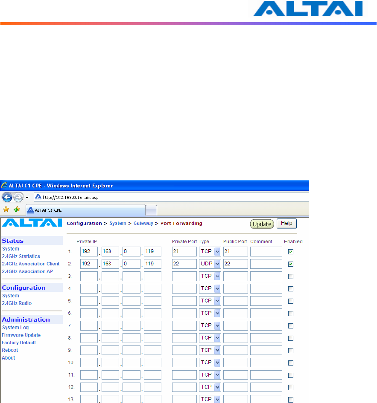Open the Type dropdown for rule 4
Screen dimensions: 377x403
point(210,288)
